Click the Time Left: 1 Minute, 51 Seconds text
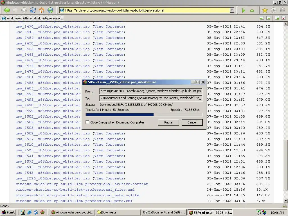The width and height of the screenshot is (288, 216). pyautogui.click(x=107, y=110)
